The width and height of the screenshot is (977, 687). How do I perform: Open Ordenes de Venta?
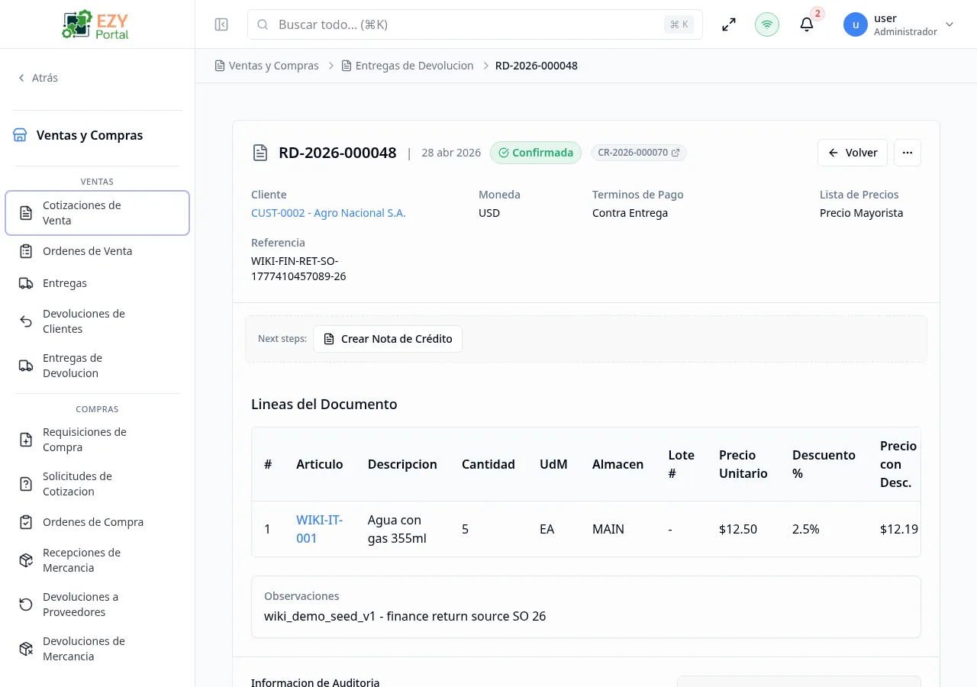coord(97,251)
